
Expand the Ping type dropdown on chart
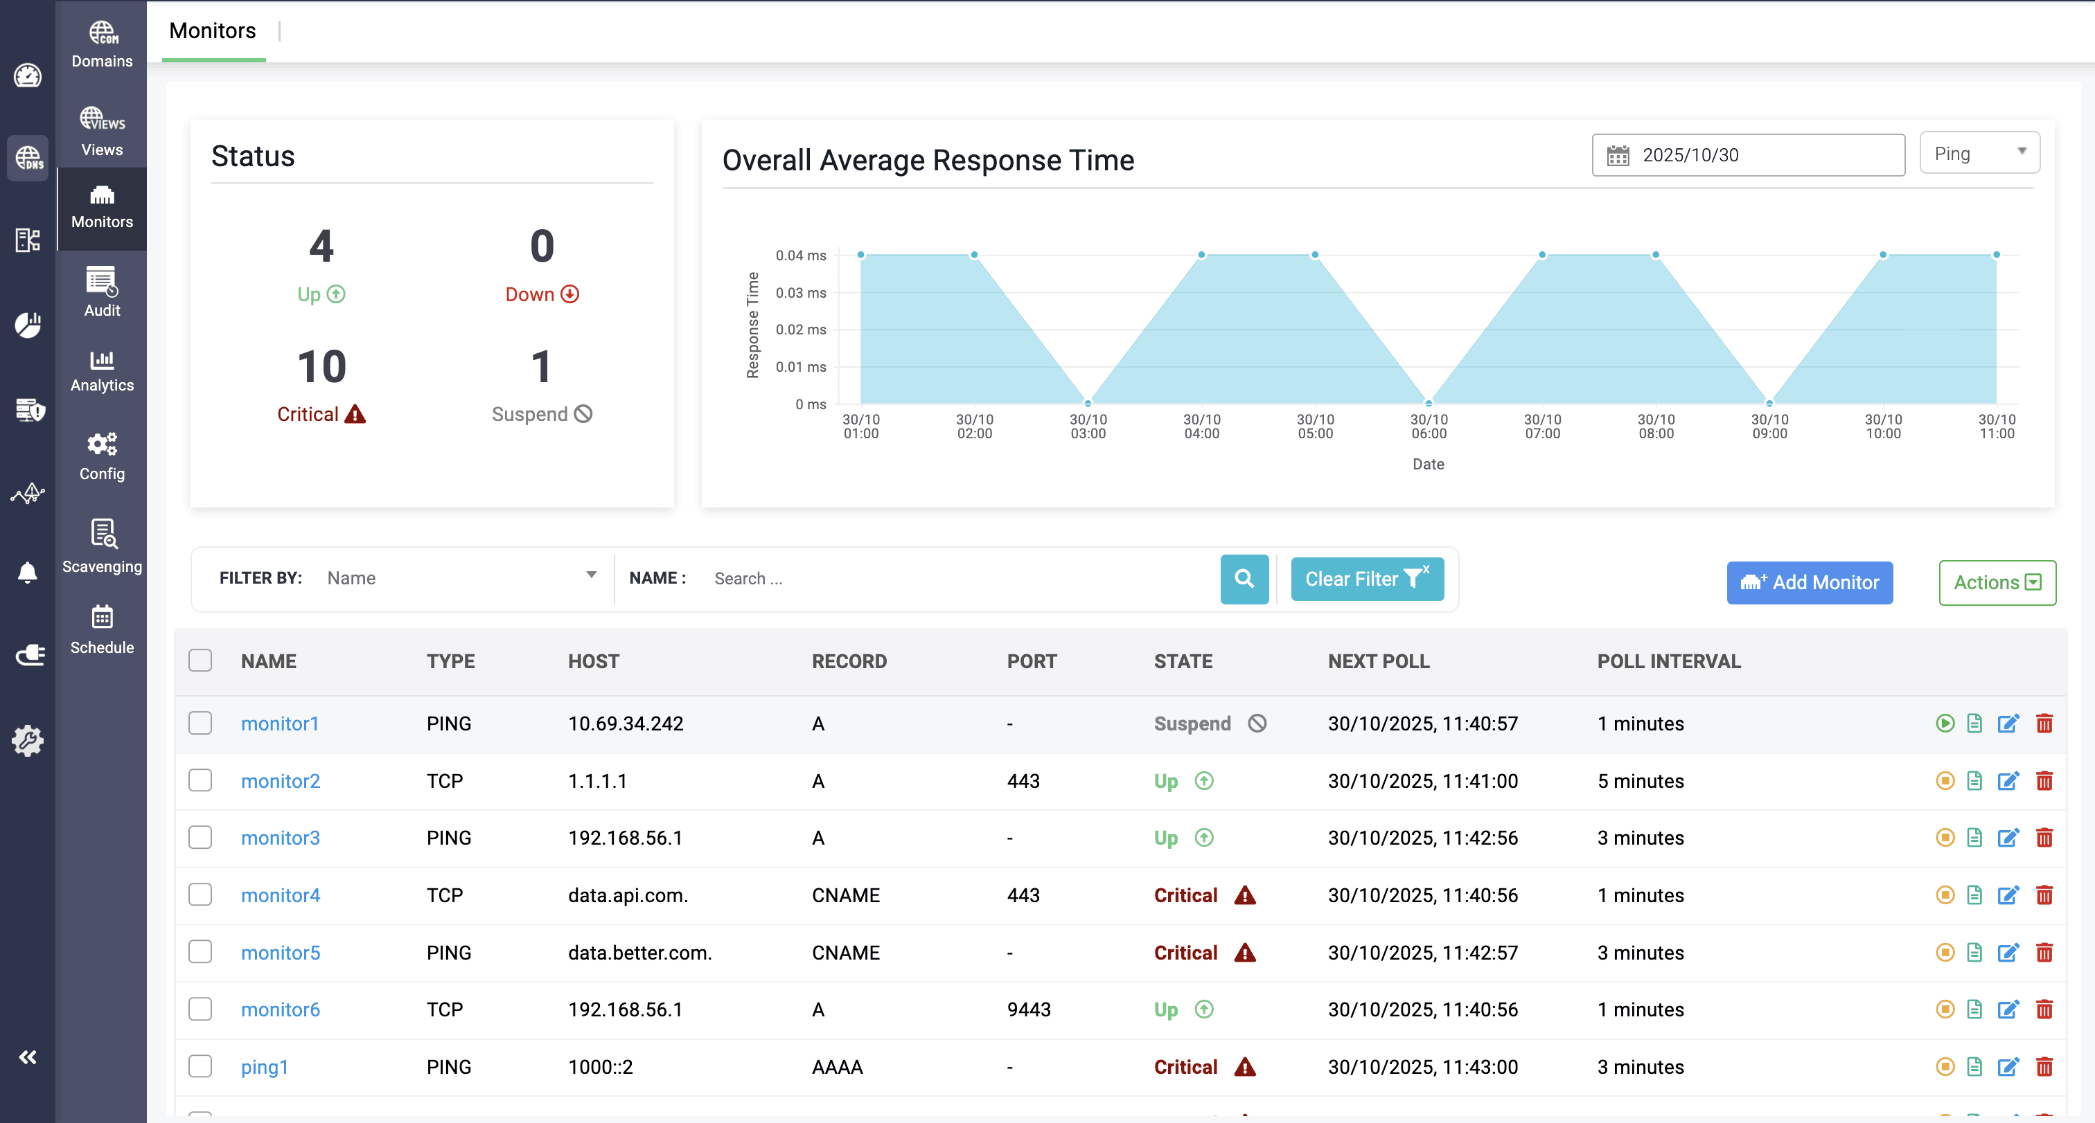1979,153
